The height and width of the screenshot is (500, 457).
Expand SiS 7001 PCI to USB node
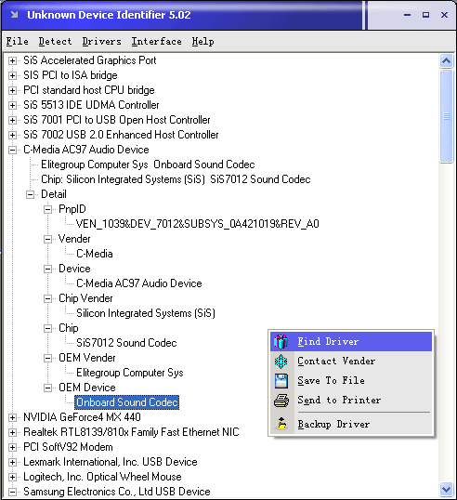pos(12,120)
